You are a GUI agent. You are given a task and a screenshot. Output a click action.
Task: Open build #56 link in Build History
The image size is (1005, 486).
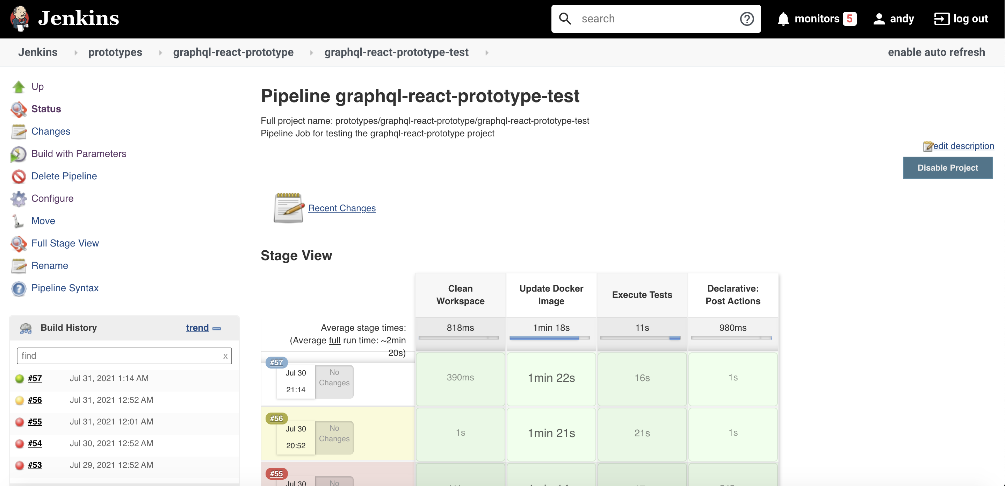point(35,400)
